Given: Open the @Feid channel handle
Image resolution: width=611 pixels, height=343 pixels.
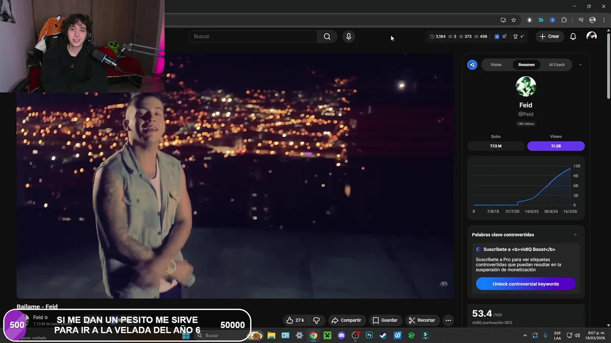Looking at the screenshot, I should click(526, 114).
